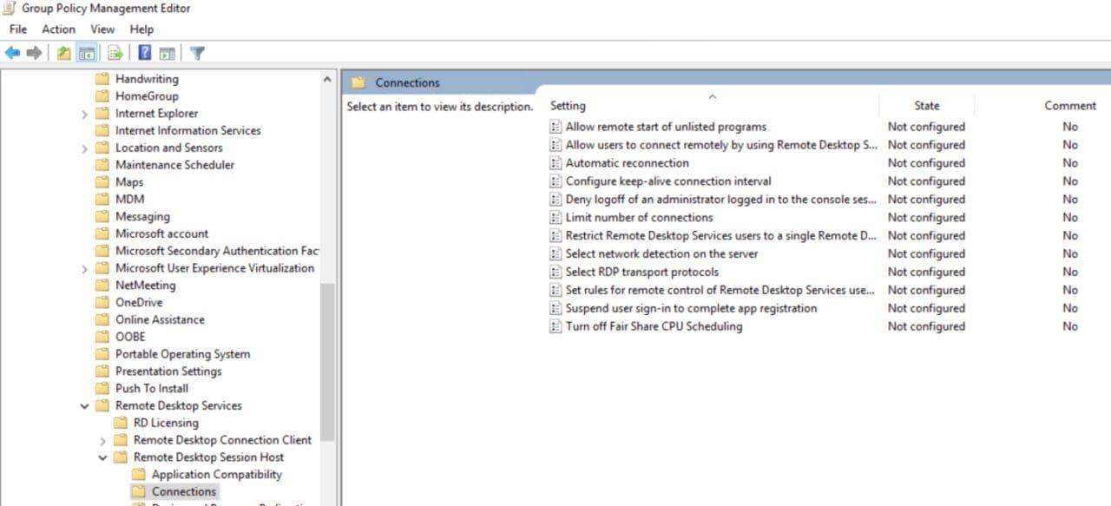Click the Back navigation arrow in toolbar
Viewport: 1111px width, 506px height.
click(12, 52)
